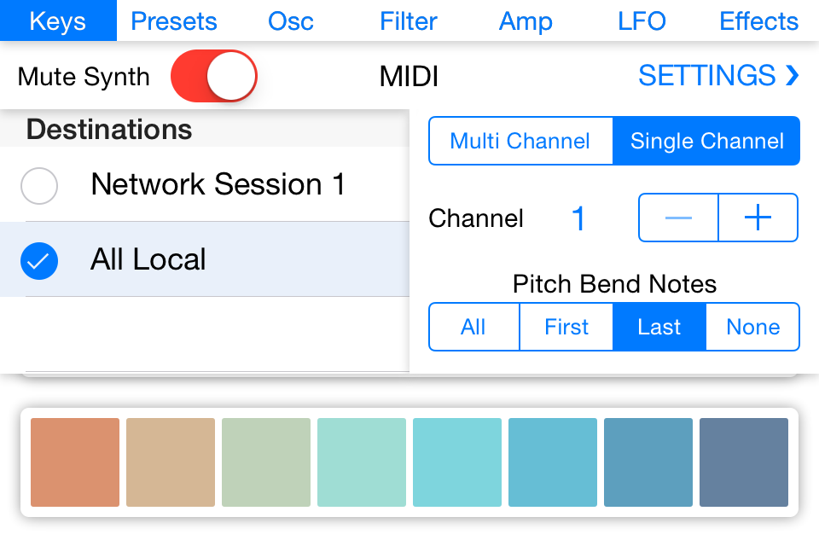Decrease the MIDI channel with minus
The width and height of the screenshot is (819, 546).
point(678,218)
